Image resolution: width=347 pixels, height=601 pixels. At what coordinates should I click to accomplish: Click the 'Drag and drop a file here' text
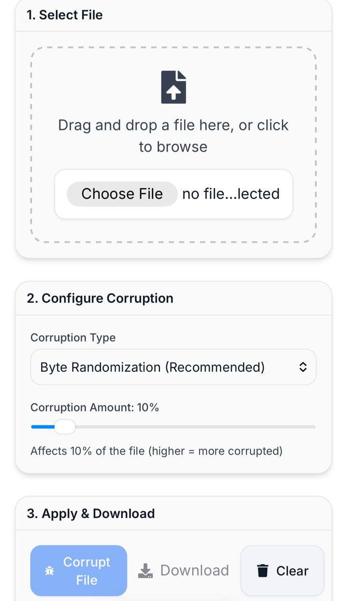pyautogui.click(x=173, y=125)
